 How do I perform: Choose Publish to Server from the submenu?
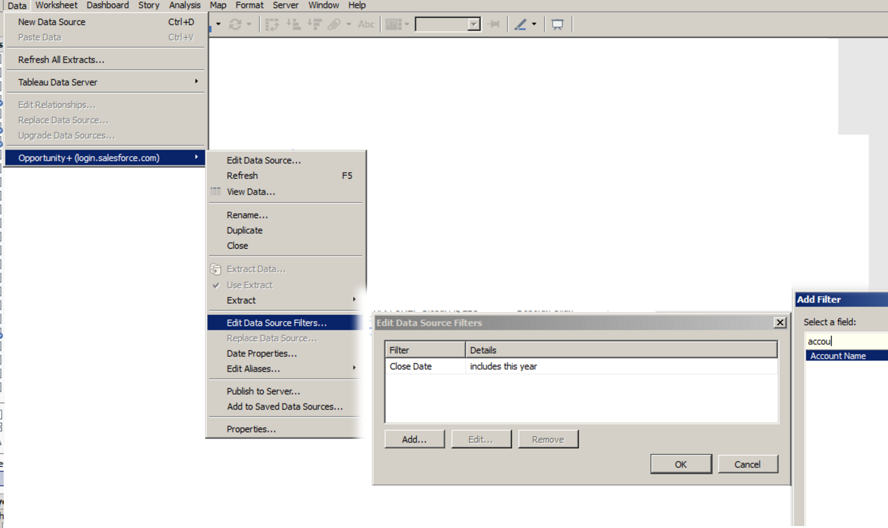[263, 391]
